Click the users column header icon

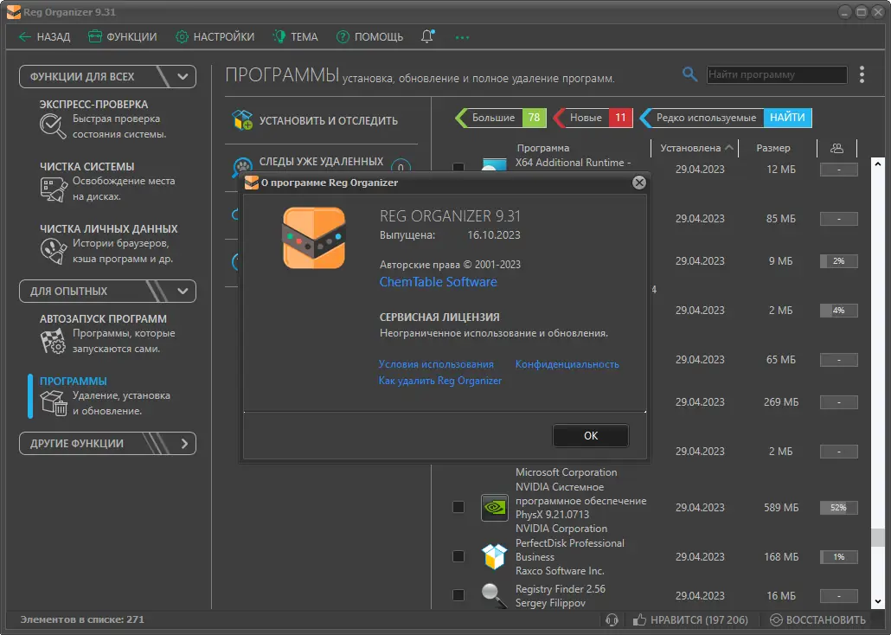837,148
